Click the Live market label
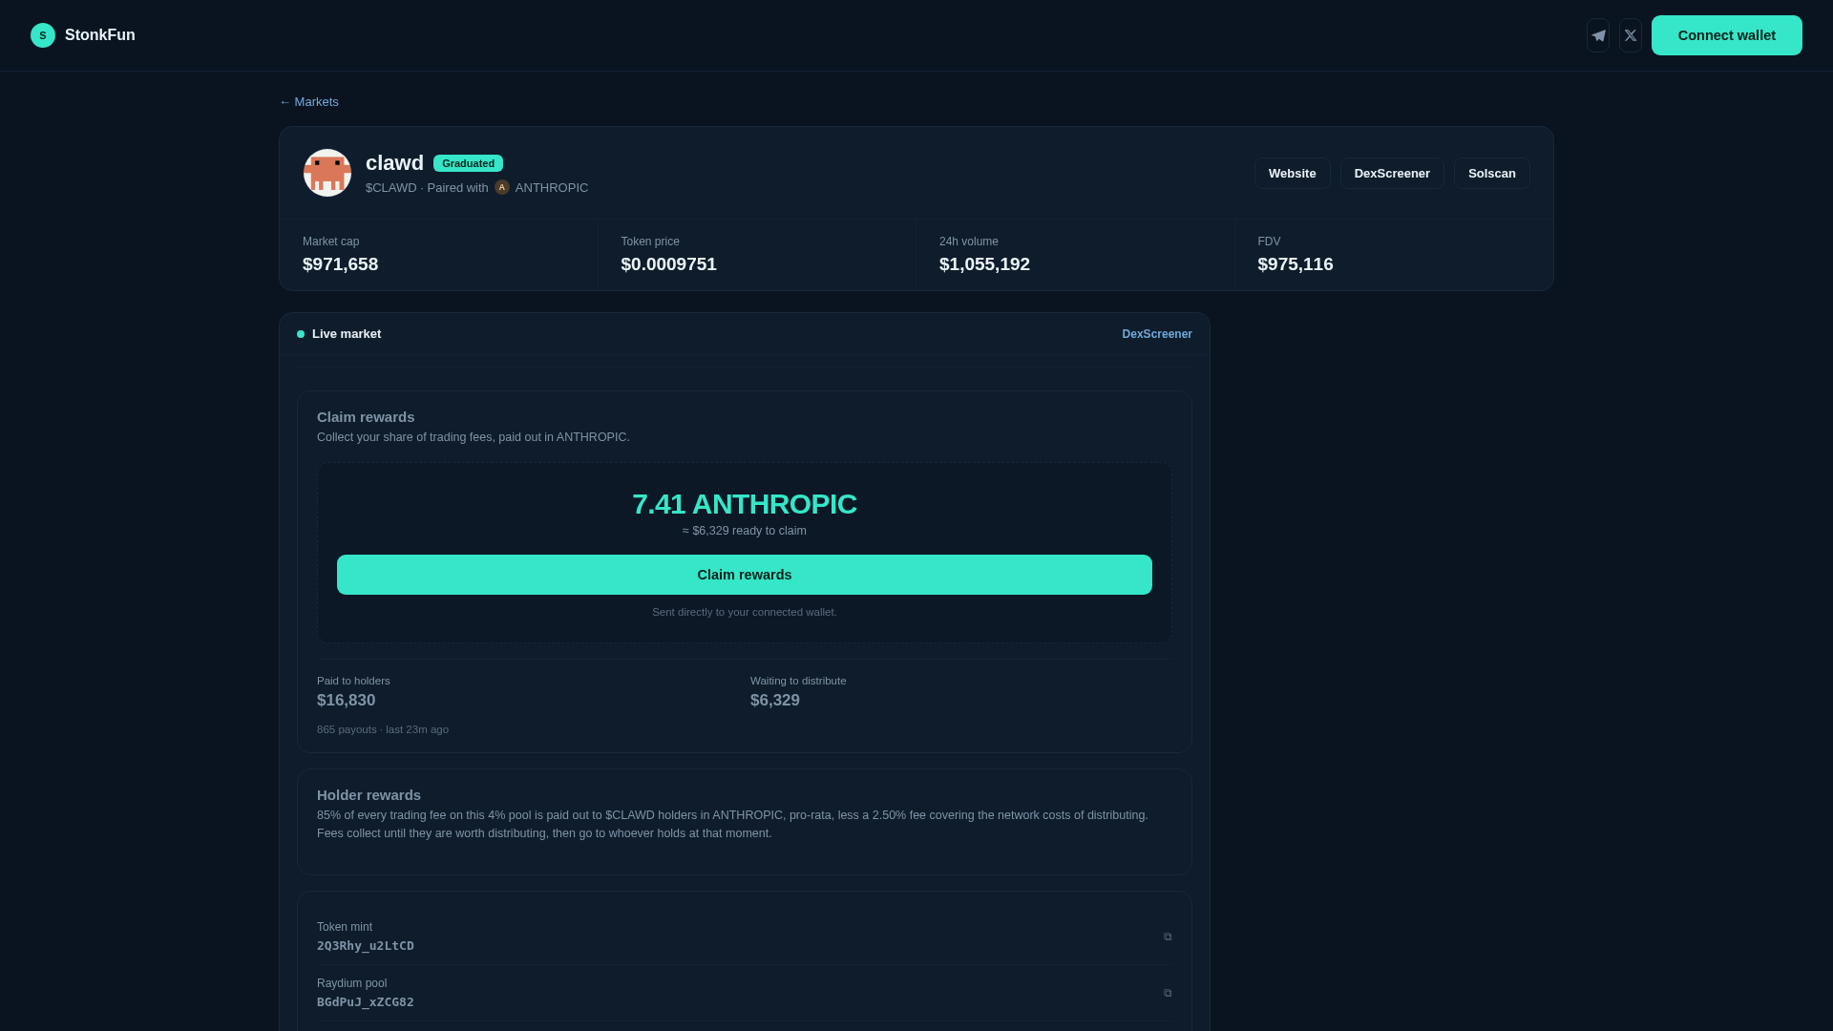Viewport: 1833px width, 1031px height. click(347, 334)
